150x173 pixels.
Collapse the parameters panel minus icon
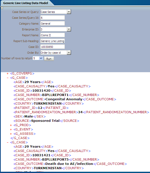point(2,8)
